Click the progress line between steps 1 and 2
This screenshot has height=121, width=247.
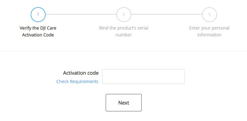coord(81,14)
